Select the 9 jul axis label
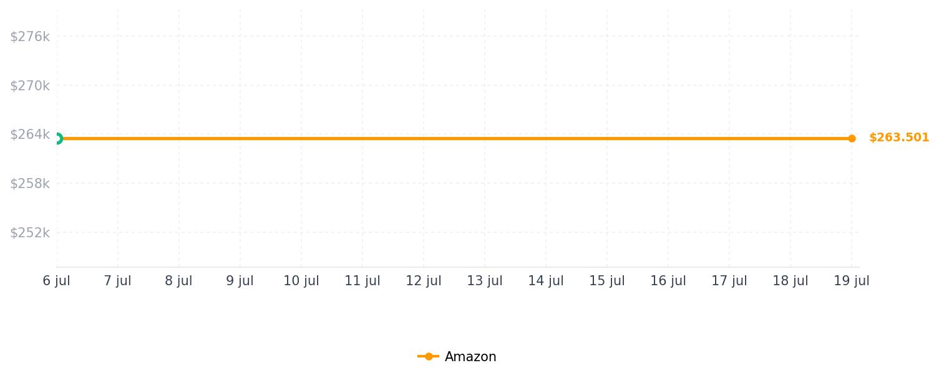 coord(240,281)
